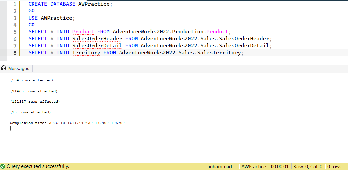Click the Messages tab icon
This screenshot has width=348, height=170.
pyautogui.click(x=4, y=69)
